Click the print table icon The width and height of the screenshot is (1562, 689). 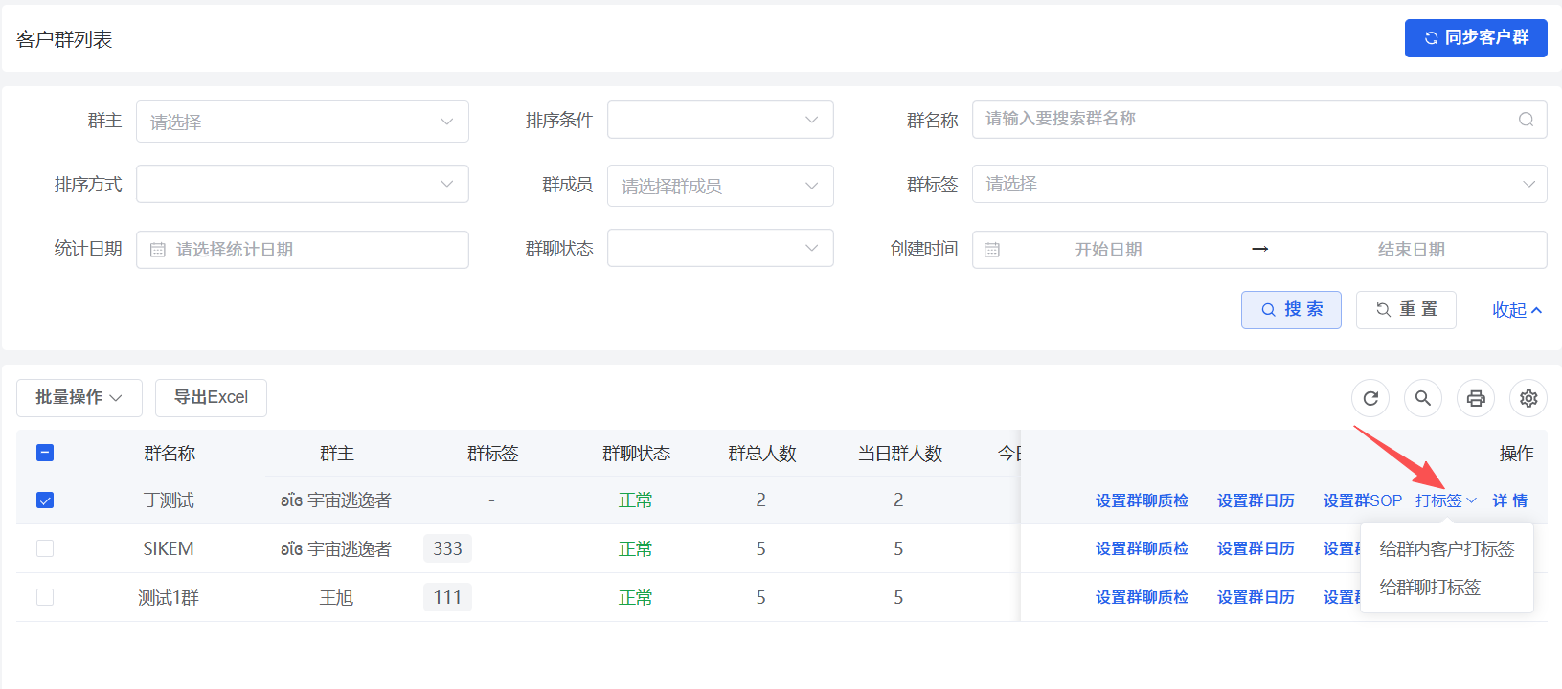[1476, 398]
